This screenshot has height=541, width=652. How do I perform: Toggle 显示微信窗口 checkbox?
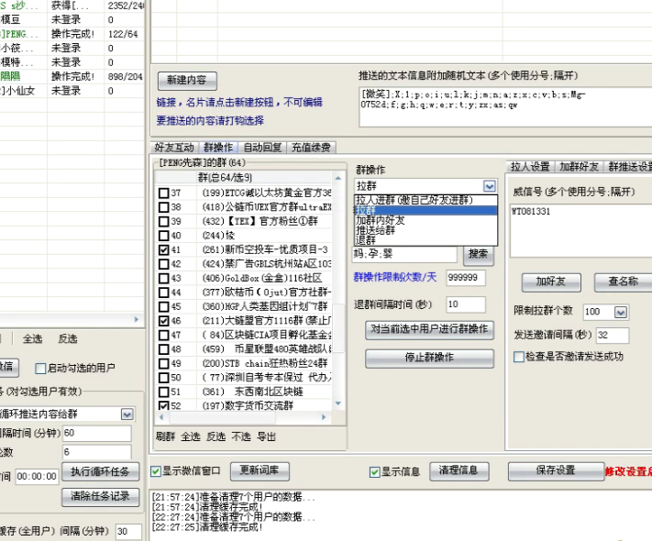pos(156,471)
